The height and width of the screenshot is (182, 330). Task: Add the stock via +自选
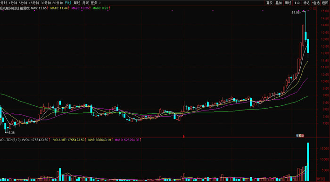point(316,3)
